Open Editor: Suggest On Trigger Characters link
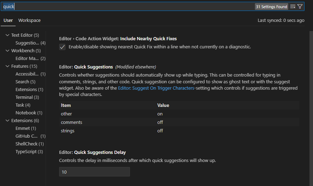The image size is (313, 186). [x=156, y=88]
